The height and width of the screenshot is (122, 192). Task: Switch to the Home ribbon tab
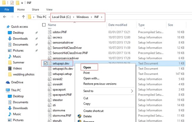[21, 9]
